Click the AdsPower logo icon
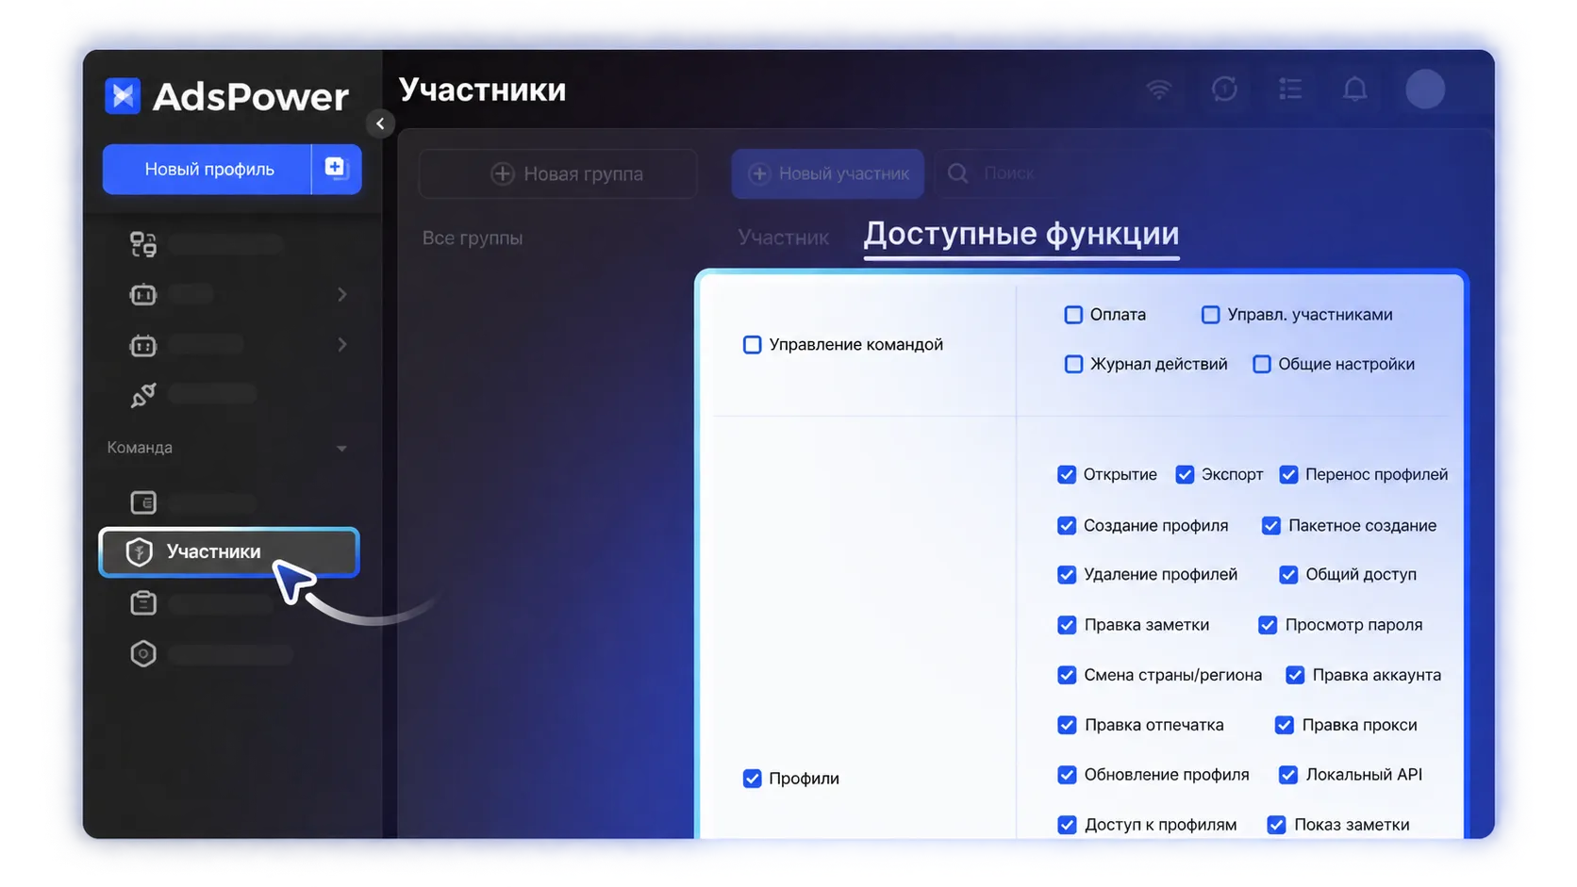 coord(123,95)
